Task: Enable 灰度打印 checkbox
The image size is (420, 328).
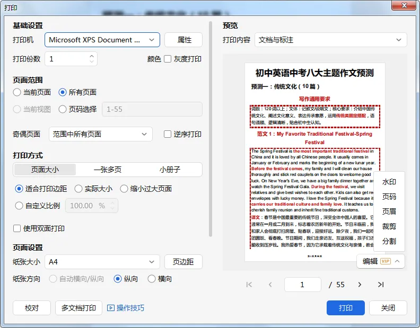Action: pos(168,59)
